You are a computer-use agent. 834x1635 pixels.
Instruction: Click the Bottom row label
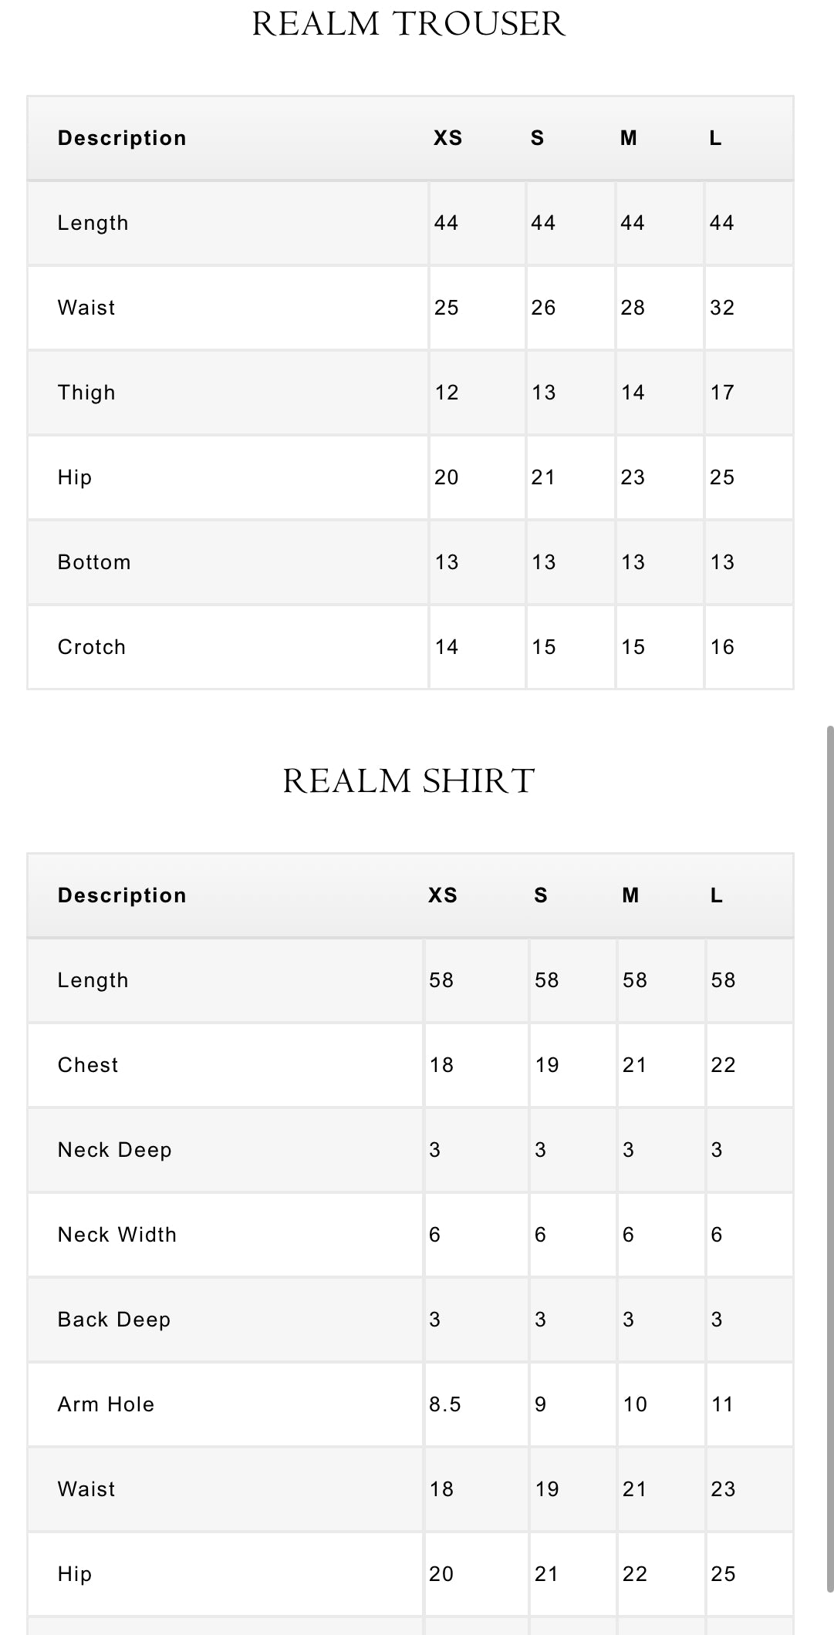coord(94,562)
